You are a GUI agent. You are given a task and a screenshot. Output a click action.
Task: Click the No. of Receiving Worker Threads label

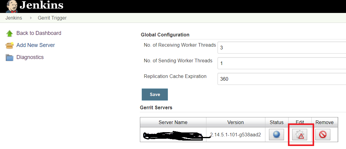pyautogui.click(x=180, y=45)
